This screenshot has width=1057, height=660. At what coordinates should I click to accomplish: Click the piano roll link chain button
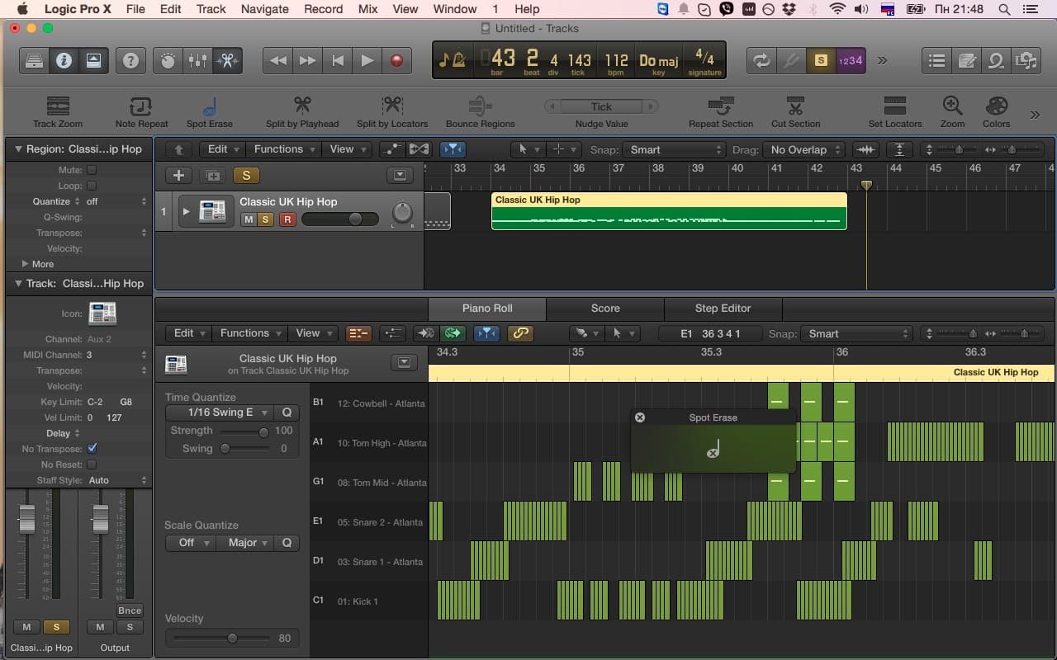519,333
